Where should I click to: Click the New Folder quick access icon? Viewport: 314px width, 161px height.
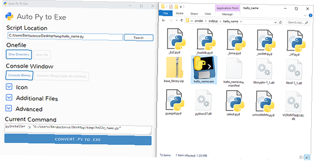(x=176, y=7)
